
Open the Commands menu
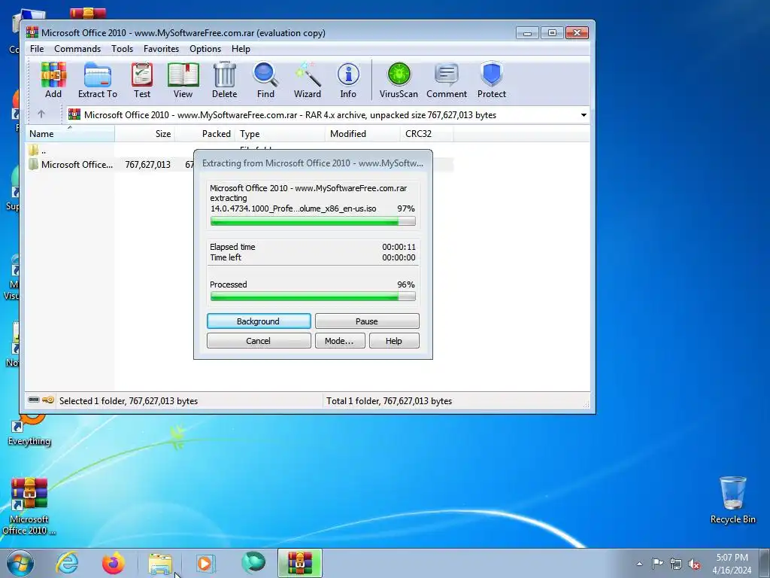pyautogui.click(x=77, y=49)
